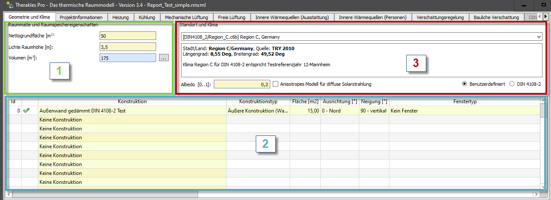Click the Konstruktion column header
The width and height of the screenshot is (551, 200).
click(132, 101)
